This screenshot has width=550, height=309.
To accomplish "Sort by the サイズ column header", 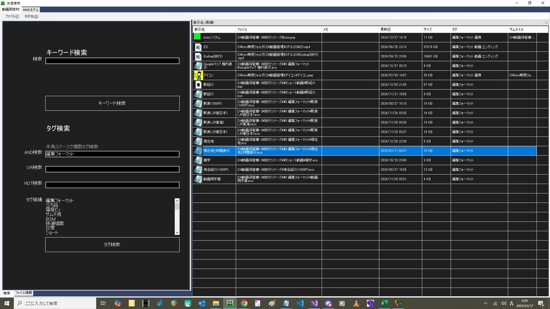I will tap(436, 30).
